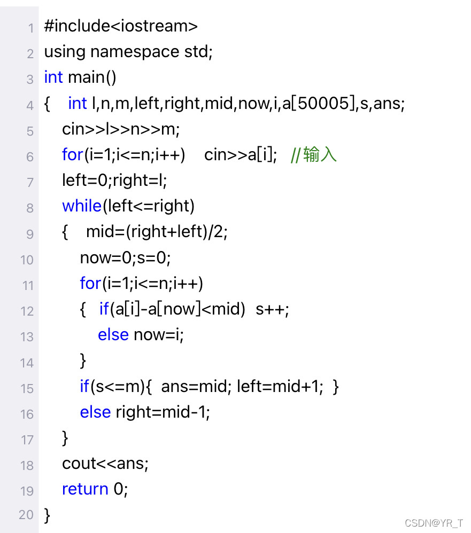Click the while keyword on line 8
The image size is (471, 533).
tap(81, 206)
